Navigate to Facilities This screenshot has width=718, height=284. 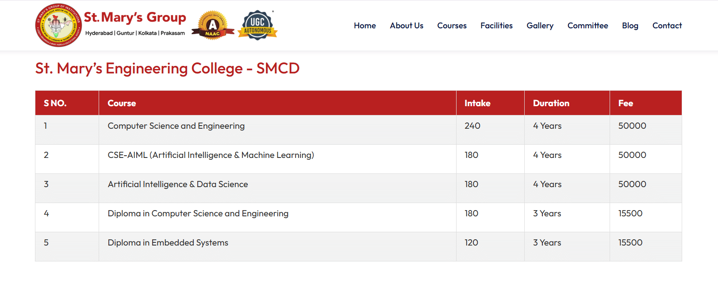tap(496, 26)
